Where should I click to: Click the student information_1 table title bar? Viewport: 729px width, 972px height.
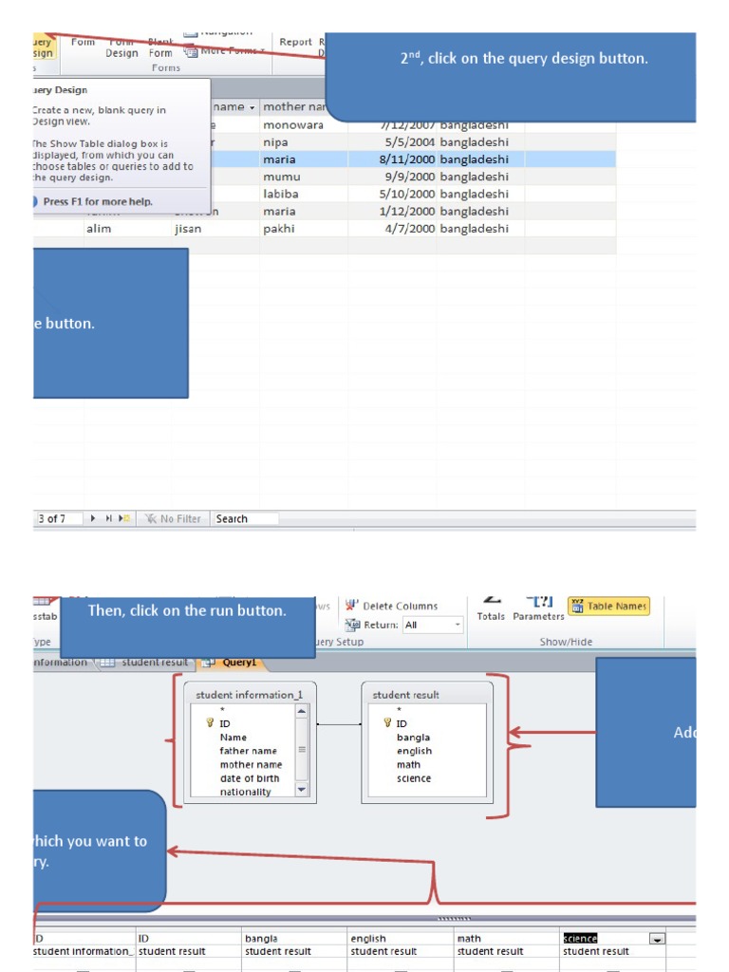pos(250,694)
